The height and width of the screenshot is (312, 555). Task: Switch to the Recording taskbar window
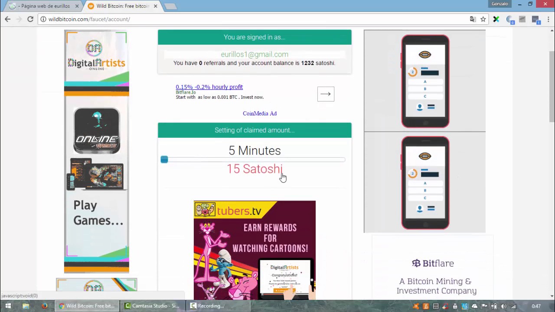[218, 306]
